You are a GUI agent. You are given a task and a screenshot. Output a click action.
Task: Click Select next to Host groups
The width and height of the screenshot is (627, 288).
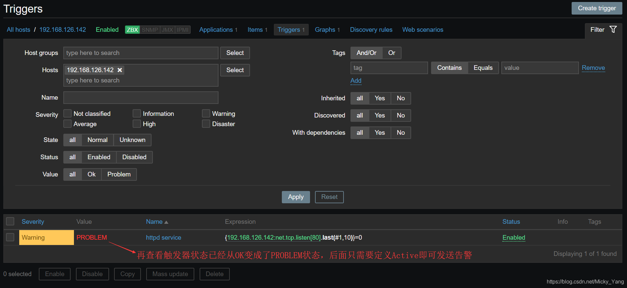pos(235,53)
